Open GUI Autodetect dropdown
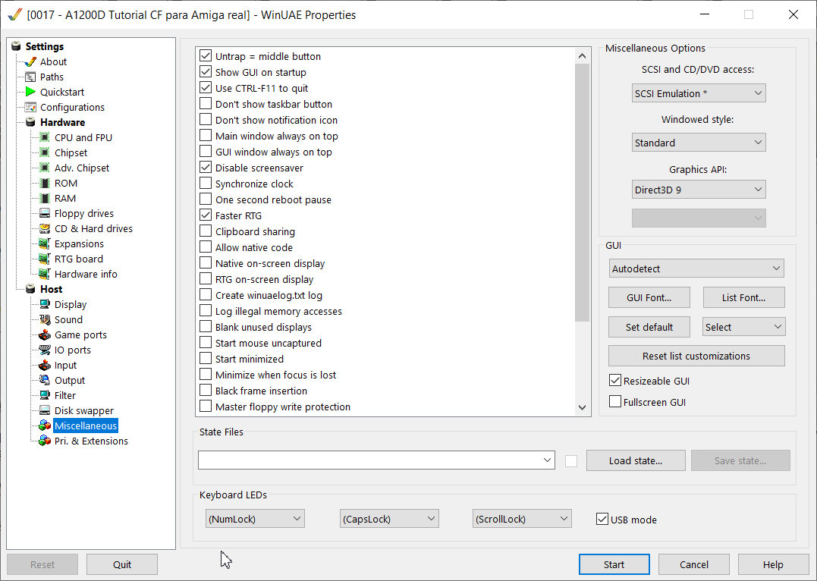Screen dimensions: 817x581 [696, 269]
